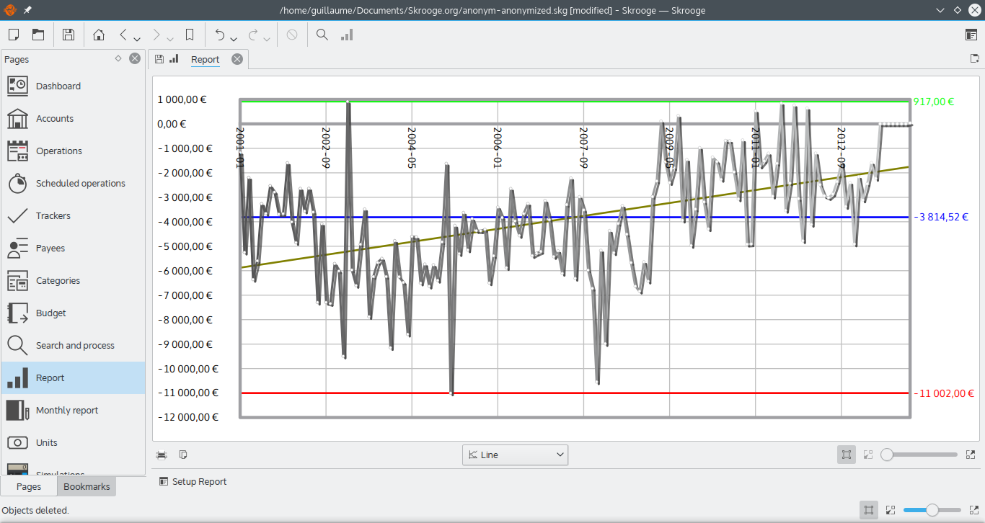The width and height of the screenshot is (985, 523).
Task: Go to Home page icon
Action: tap(99, 35)
